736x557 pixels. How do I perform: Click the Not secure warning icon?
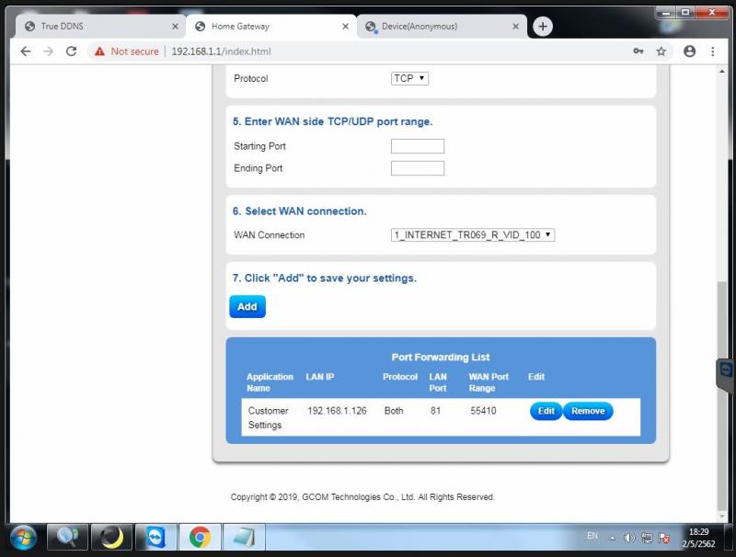coord(99,51)
